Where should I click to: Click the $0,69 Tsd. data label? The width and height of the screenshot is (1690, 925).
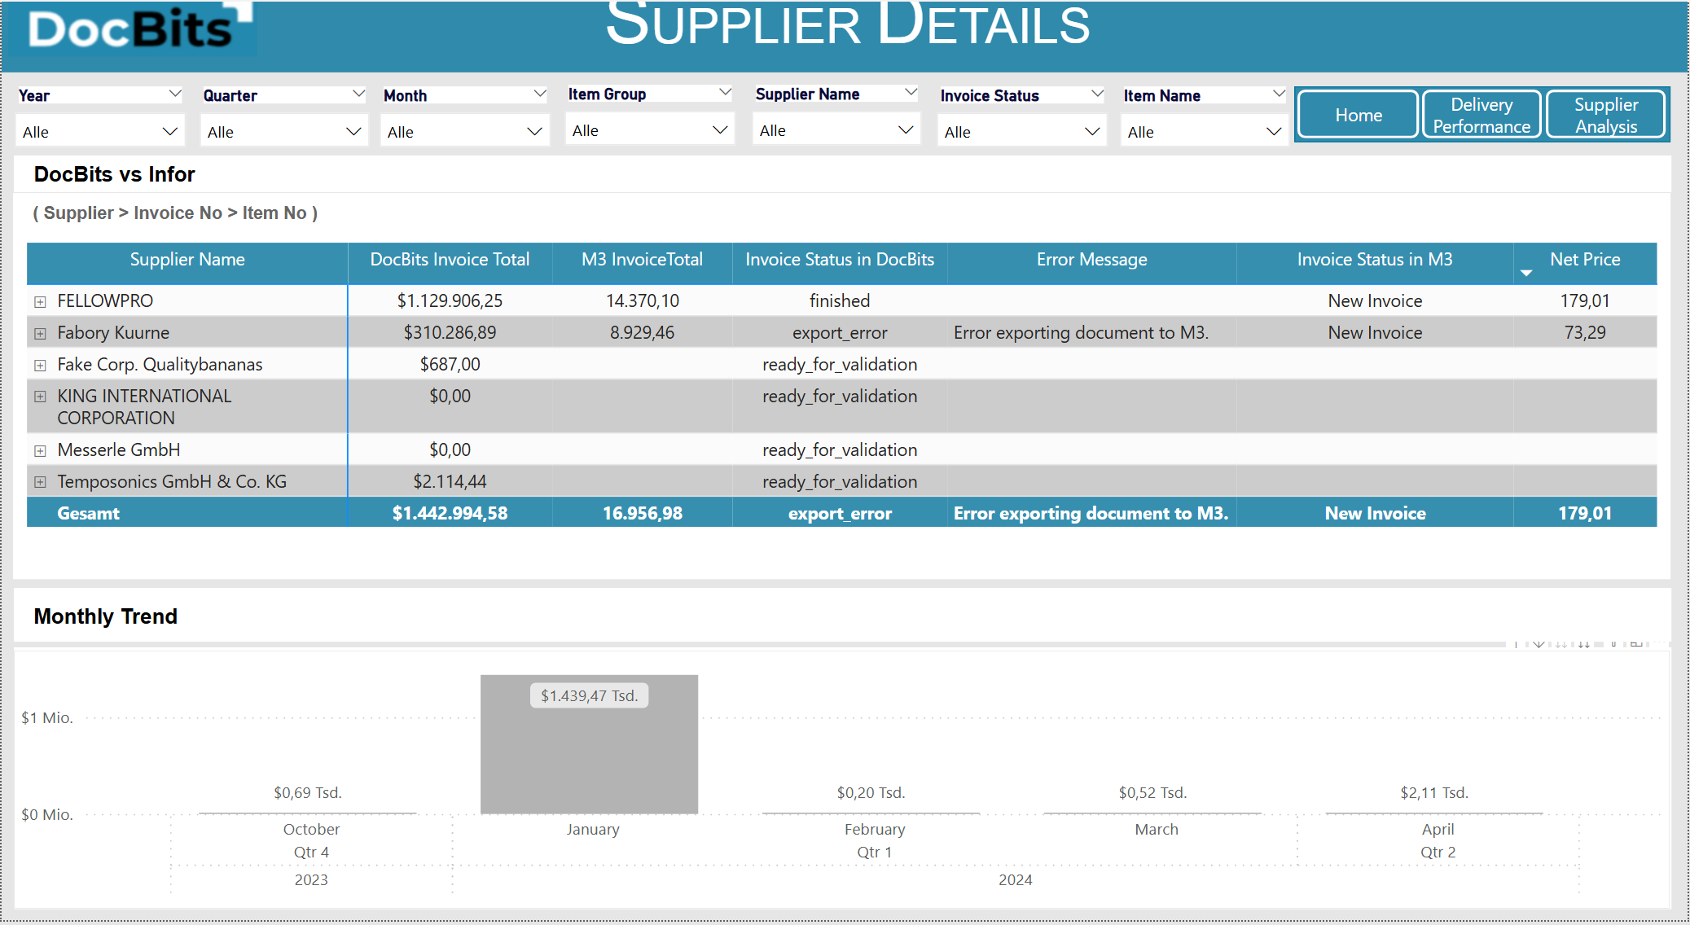pos(308,793)
